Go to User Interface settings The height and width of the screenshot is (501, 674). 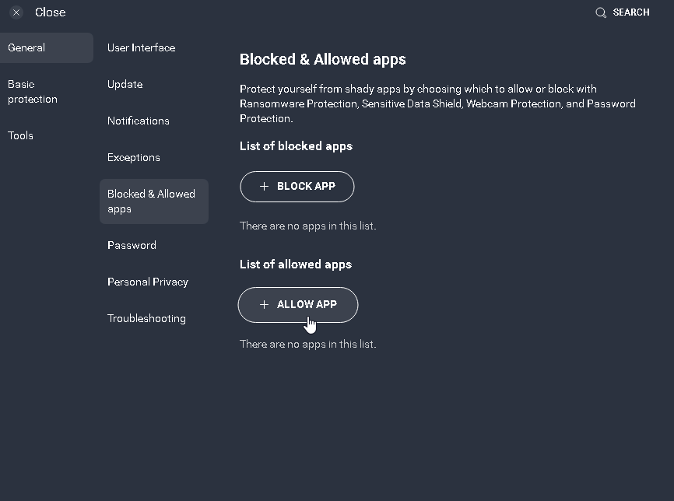[x=141, y=47]
